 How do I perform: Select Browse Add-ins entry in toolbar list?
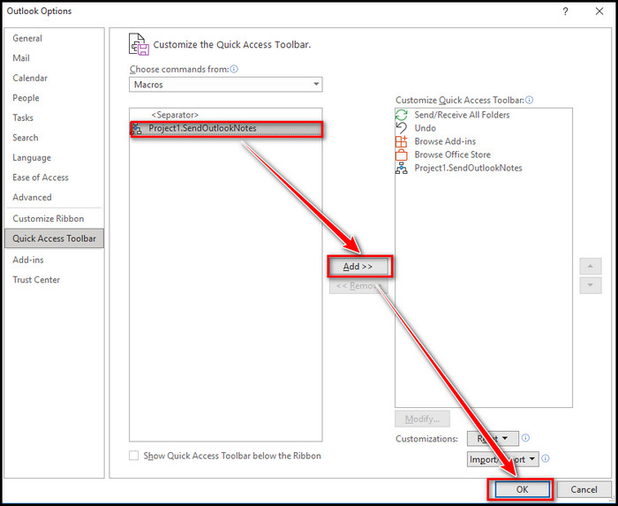tap(484, 141)
